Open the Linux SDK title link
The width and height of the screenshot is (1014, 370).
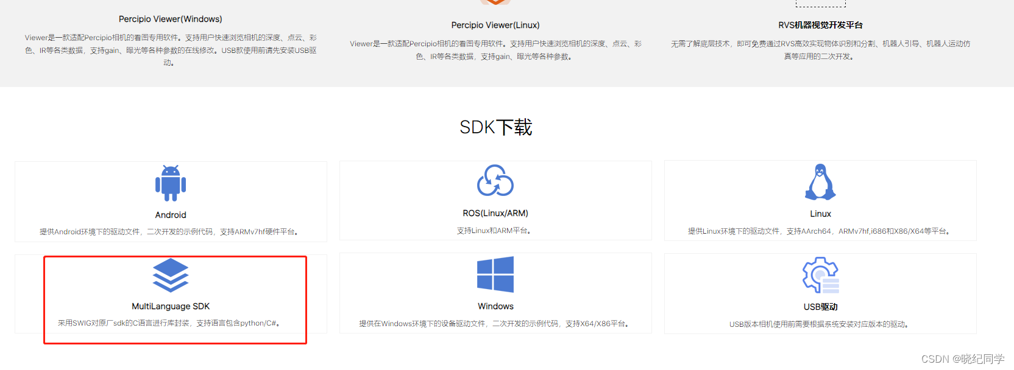click(820, 214)
